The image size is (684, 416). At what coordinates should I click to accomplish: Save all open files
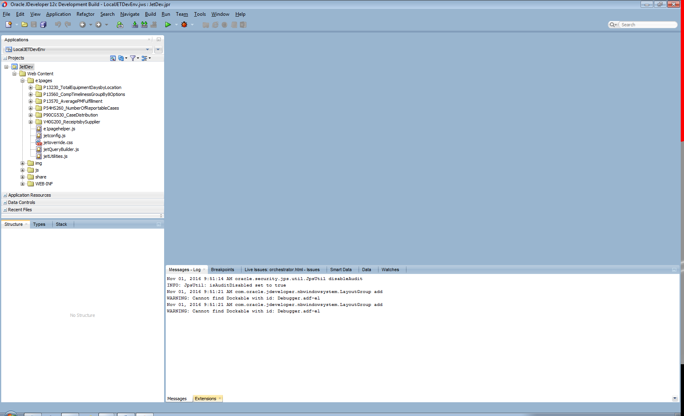(43, 24)
